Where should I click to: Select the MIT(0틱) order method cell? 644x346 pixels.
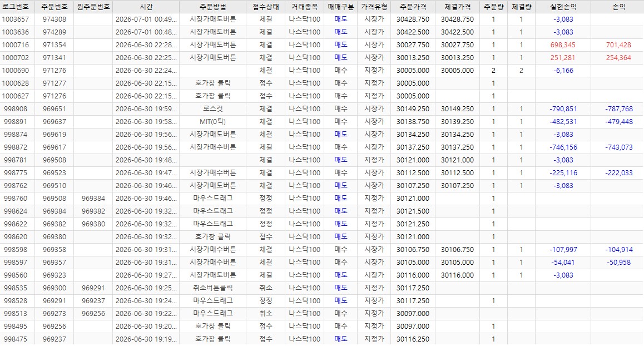pos(213,122)
